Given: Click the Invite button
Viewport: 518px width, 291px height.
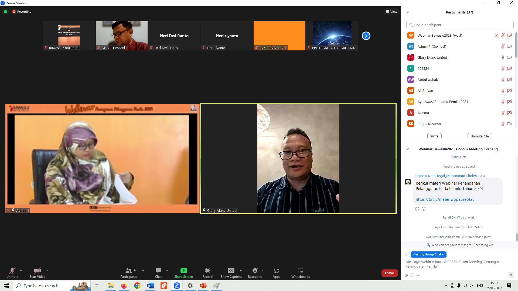Looking at the screenshot, I should 434,136.
